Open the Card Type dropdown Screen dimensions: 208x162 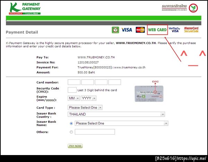pos(85,108)
